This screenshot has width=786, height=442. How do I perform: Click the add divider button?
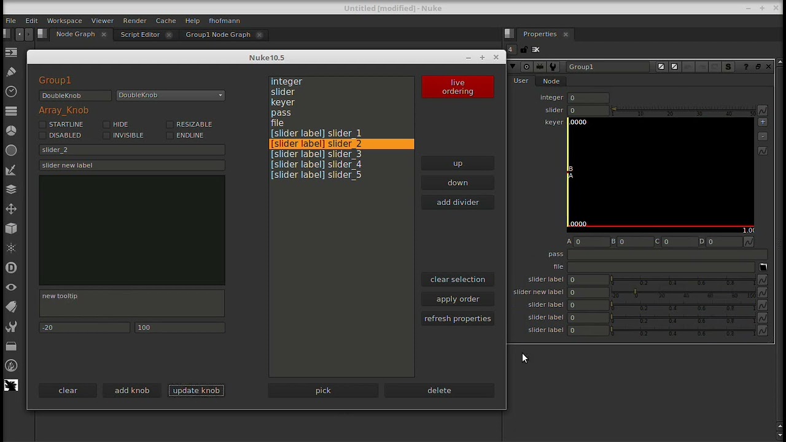pos(457,202)
